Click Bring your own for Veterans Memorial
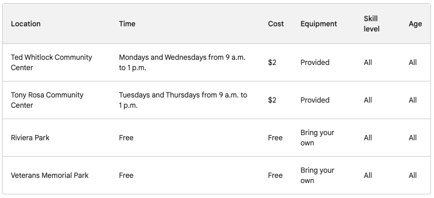Image resolution: width=434 pixels, height=198 pixels. 317,175
